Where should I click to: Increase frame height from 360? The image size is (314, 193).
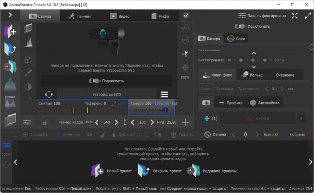152,122
